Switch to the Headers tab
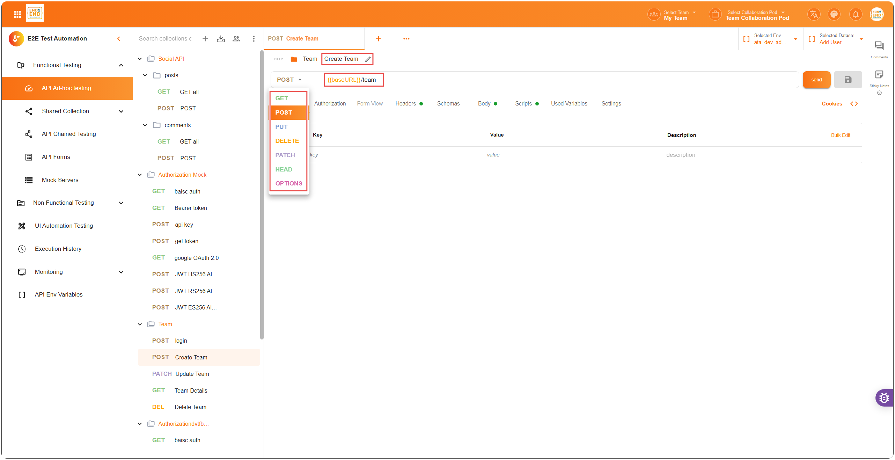This screenshot has height=460, width=895. [x=405, y=104]
